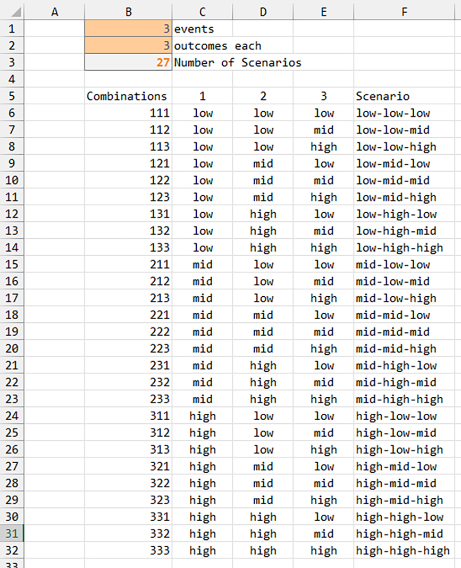This screenshot has height=568, width=461.
Task: Select the row 32 header
Action: (11, 550)
